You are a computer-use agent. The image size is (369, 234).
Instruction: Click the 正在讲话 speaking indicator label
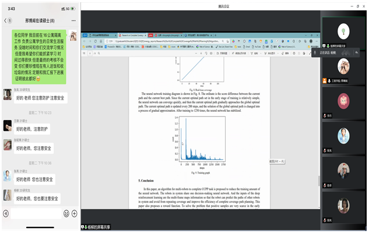pos(328,52)
